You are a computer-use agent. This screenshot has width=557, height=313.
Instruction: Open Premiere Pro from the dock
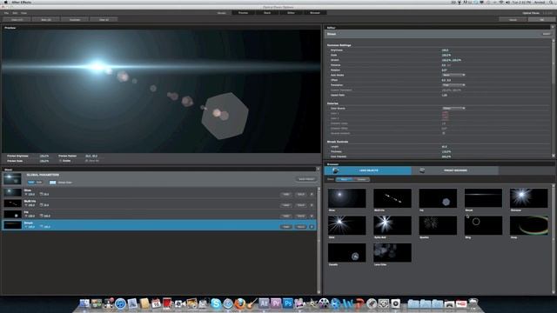coord(276,303)
